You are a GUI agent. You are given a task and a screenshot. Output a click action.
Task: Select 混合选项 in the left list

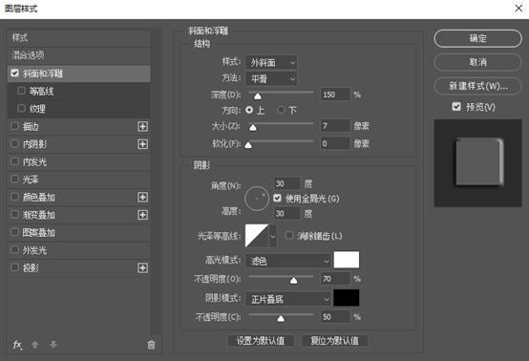78,55
